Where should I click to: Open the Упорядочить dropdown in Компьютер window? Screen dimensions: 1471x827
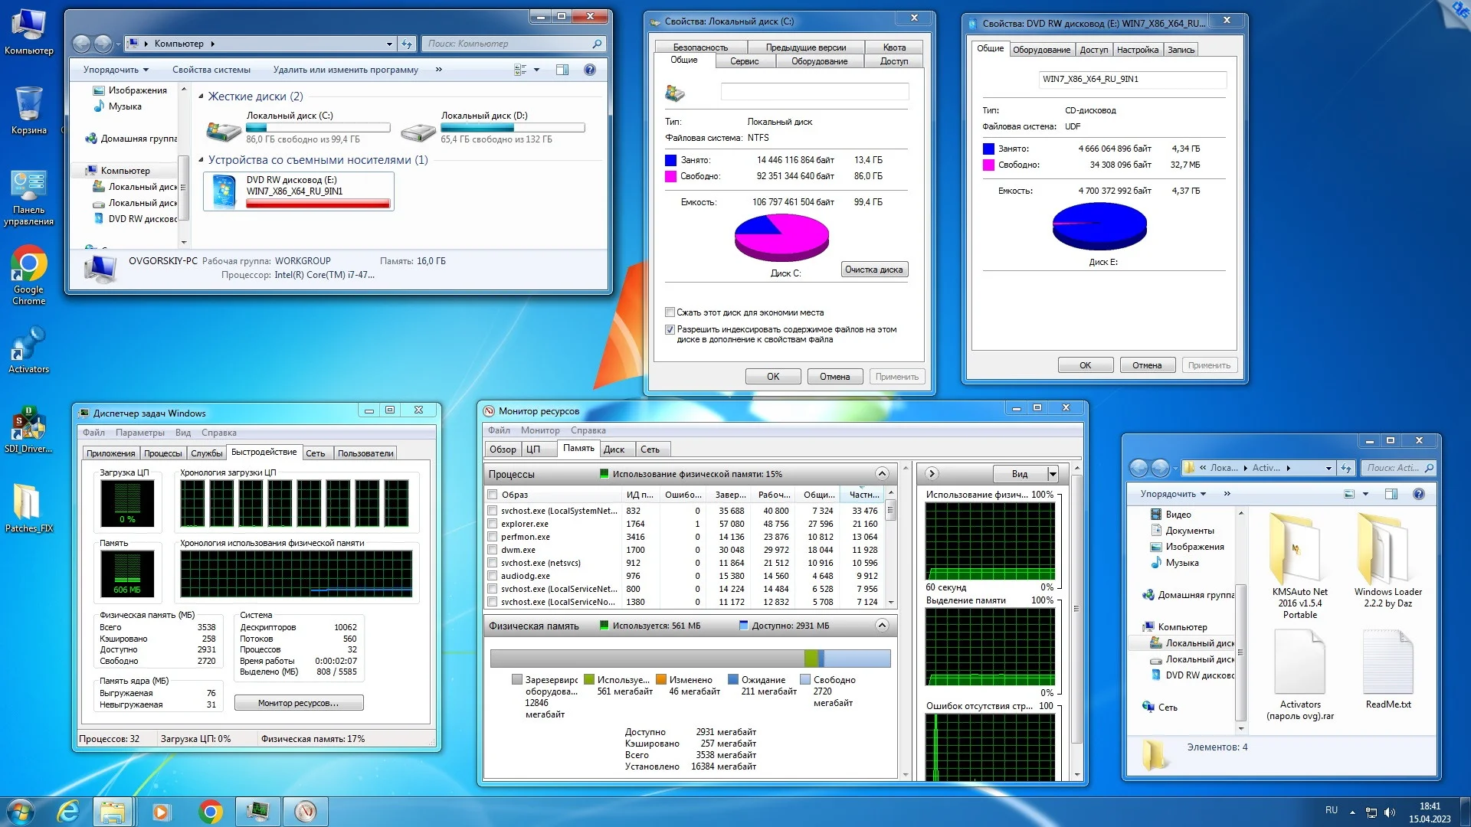[116, 70]
